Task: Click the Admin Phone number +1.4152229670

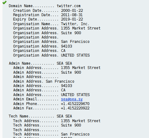Action: (x=75, y=104)
